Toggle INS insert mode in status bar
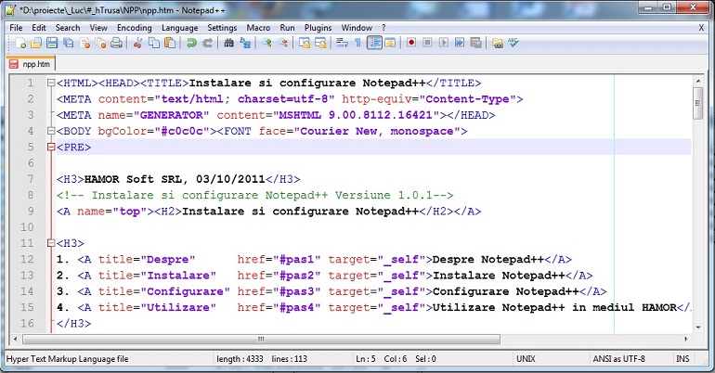715x373 pixels. [682, 359]
